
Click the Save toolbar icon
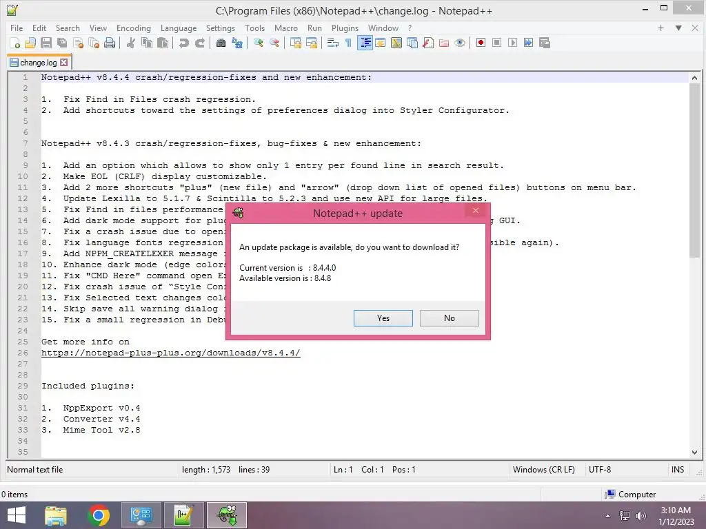pyautogui.click(x=46, y=43)
